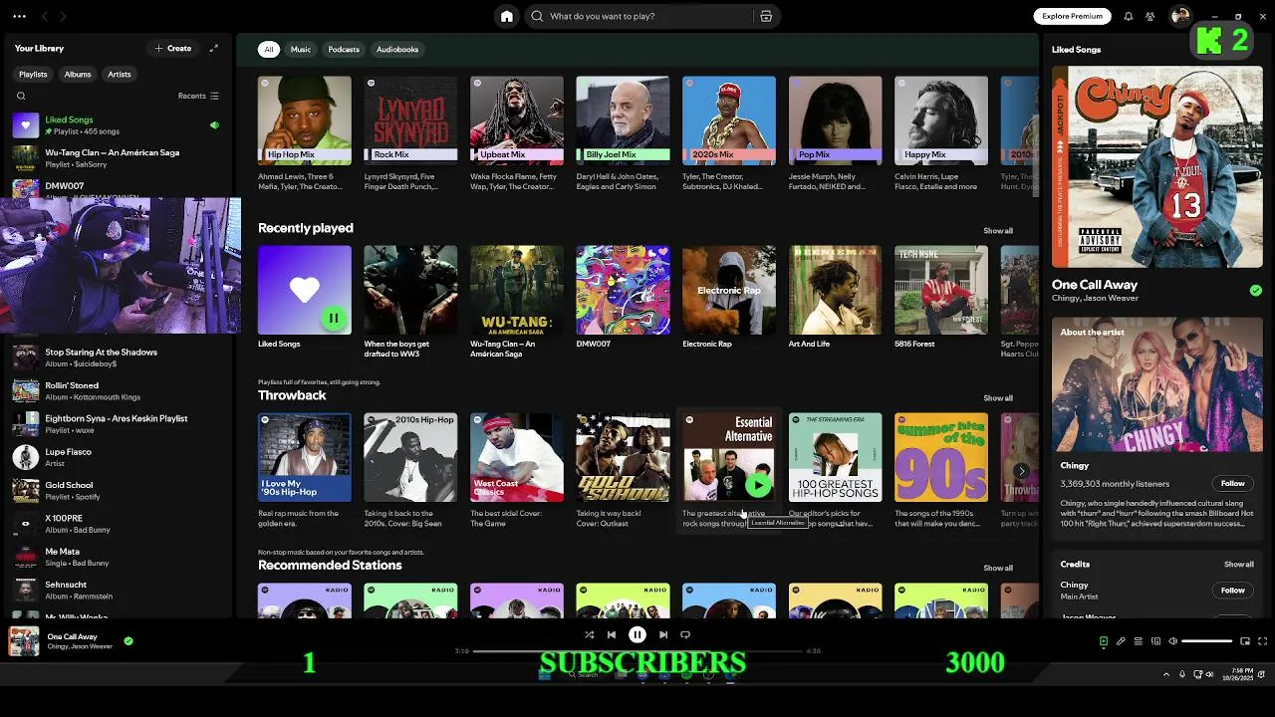Viewport: 1275px width, 717px height.
Task: Select the All filter chip
Action: point(268,49)
